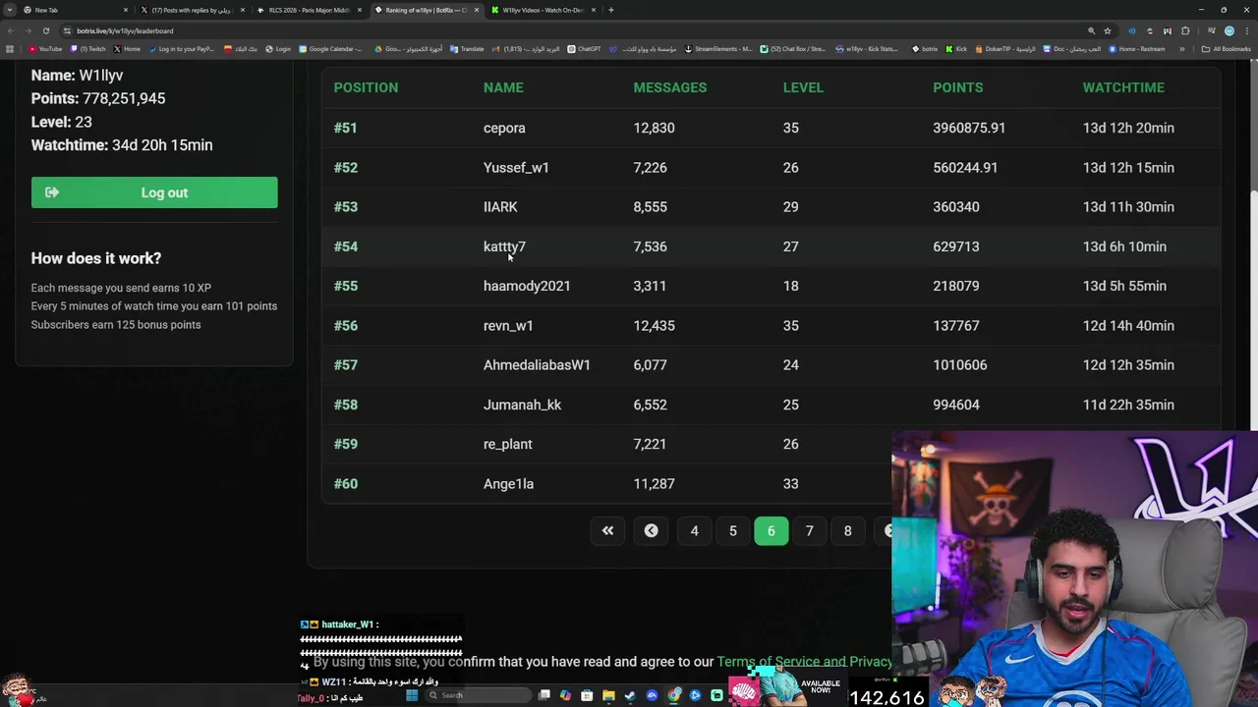The width and height of the screenshot is (1258, 707).
Task: Switch to the Ranking of w1llyv BotRix tab
Action: 426,10
